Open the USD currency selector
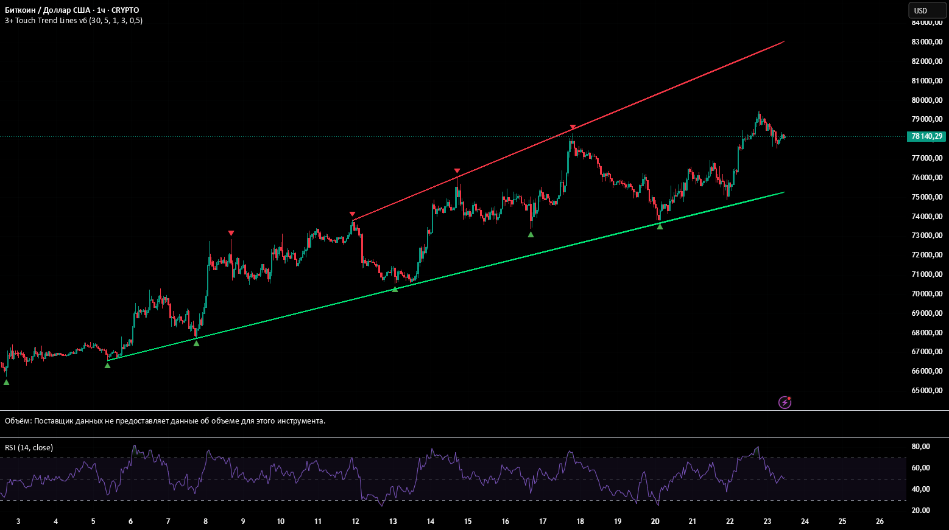The height and width of the screenshot is (530, 949). (x=927, y=10)
